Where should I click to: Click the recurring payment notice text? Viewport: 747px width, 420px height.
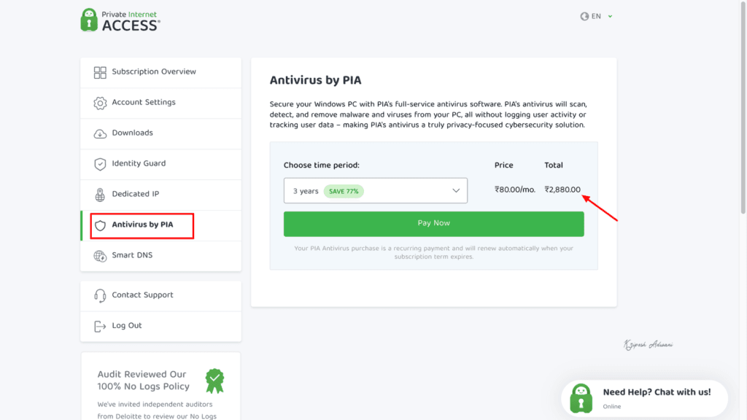[433, 252]
